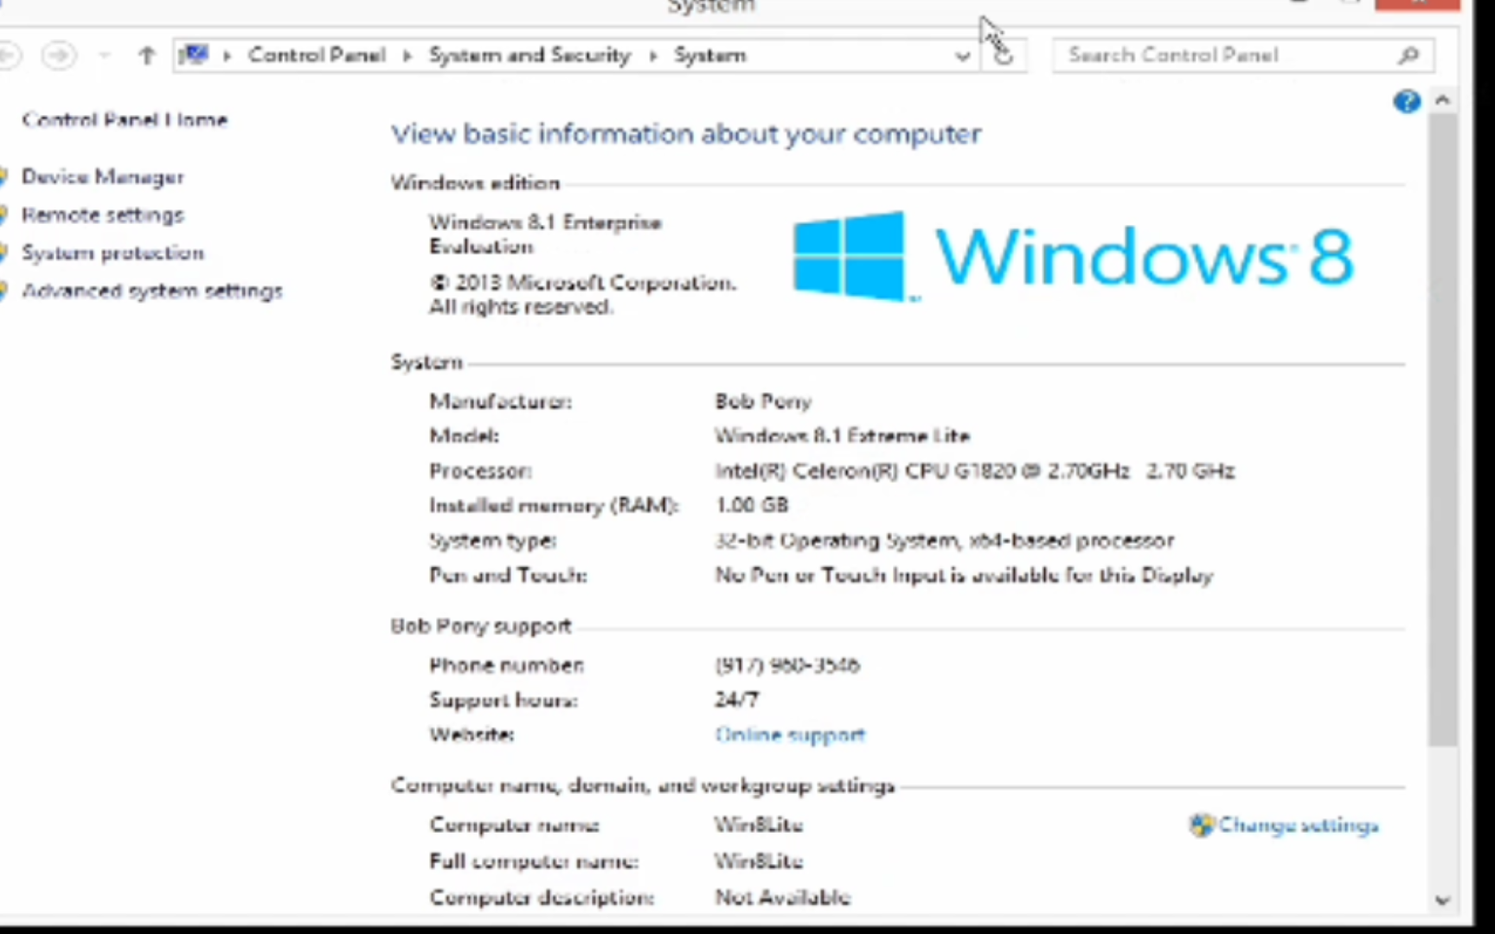Image resolution: width=1495 pixels, height=934 pixels.
Task: Open Device Manager
Action: pos(103,176)
